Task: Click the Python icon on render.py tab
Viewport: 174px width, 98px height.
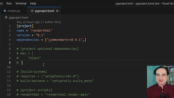Action: click(5, 11)
